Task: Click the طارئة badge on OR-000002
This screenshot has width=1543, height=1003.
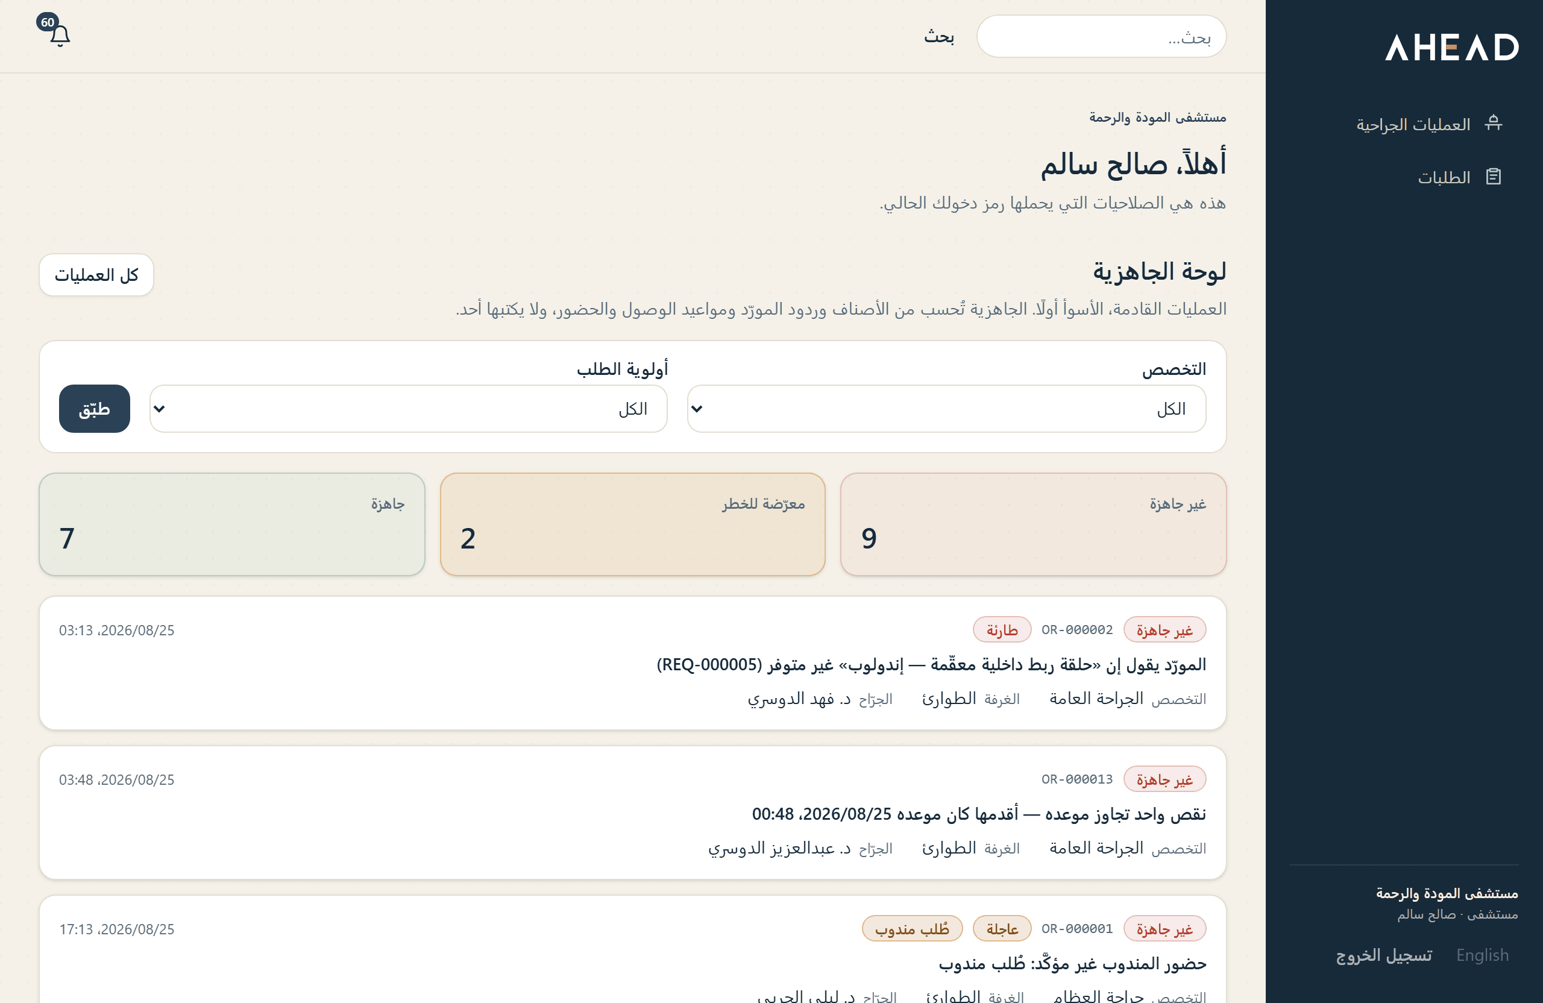Action: pyautogui.click(x=1002, y=629)
